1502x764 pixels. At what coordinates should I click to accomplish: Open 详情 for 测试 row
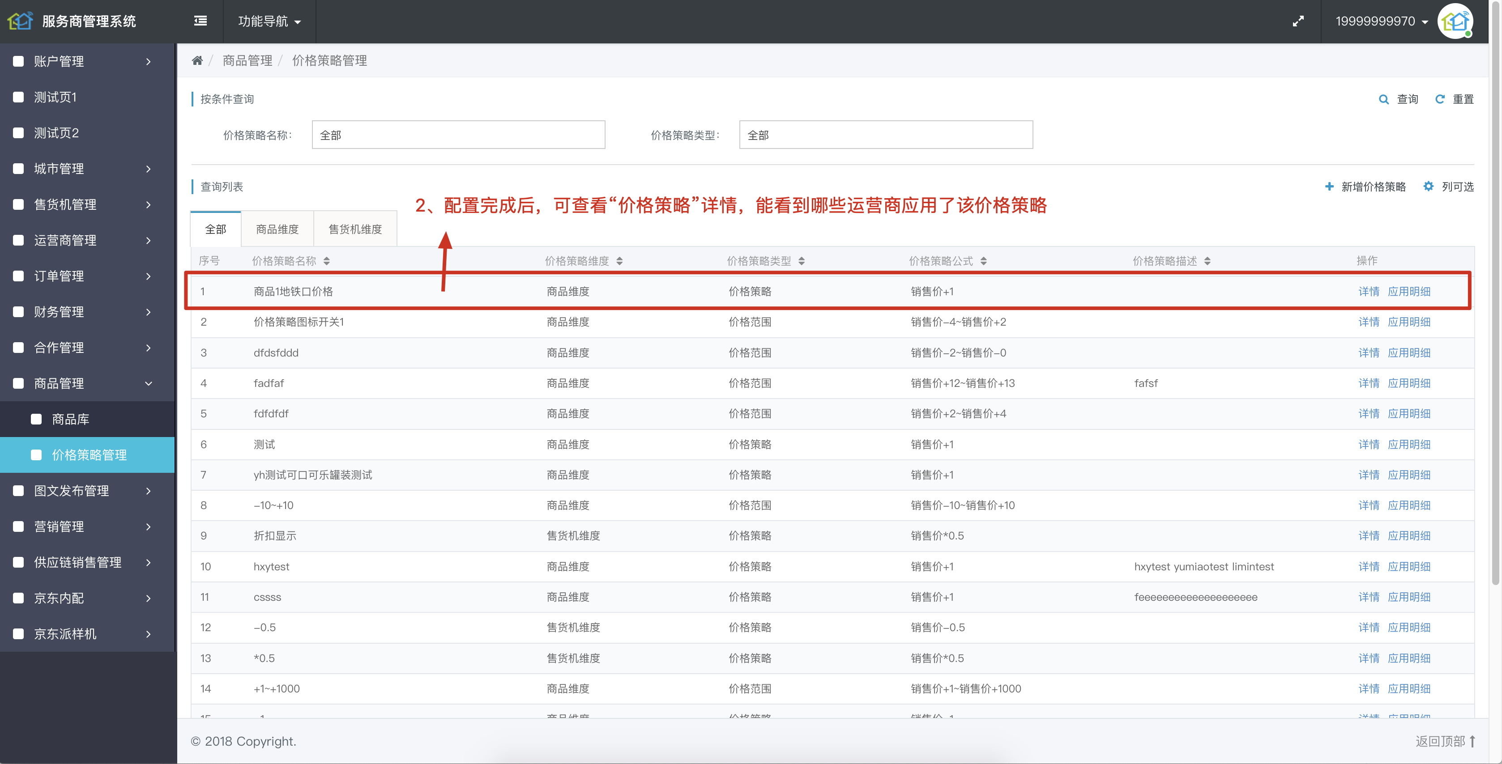[1369, 444]
